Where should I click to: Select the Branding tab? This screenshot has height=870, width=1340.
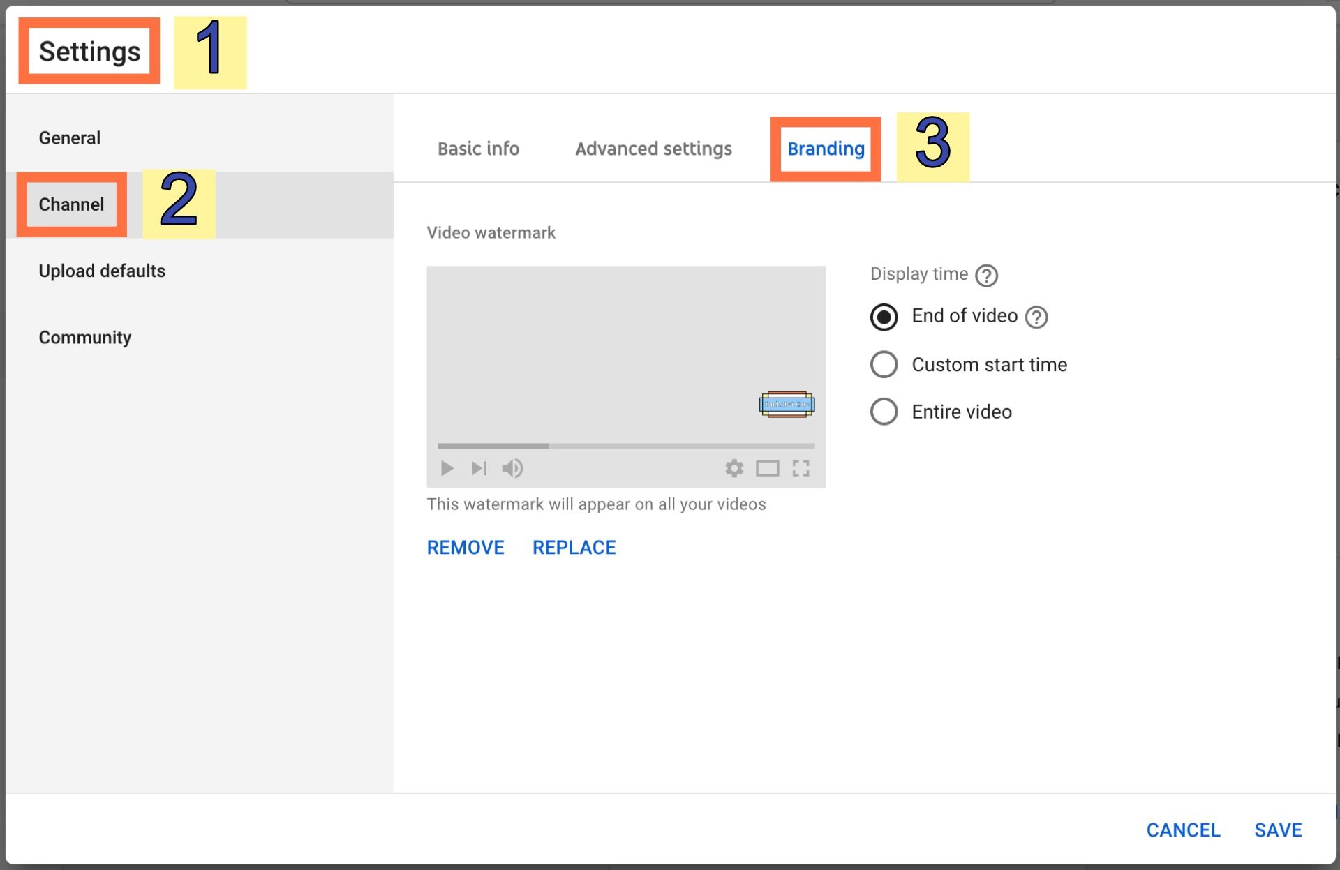tap(826, 149)
